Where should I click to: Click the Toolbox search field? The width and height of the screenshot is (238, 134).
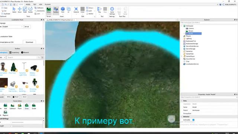22,57
